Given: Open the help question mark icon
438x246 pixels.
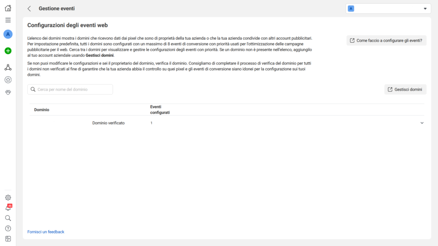Looking at the screenshot, I should point(8,228).
